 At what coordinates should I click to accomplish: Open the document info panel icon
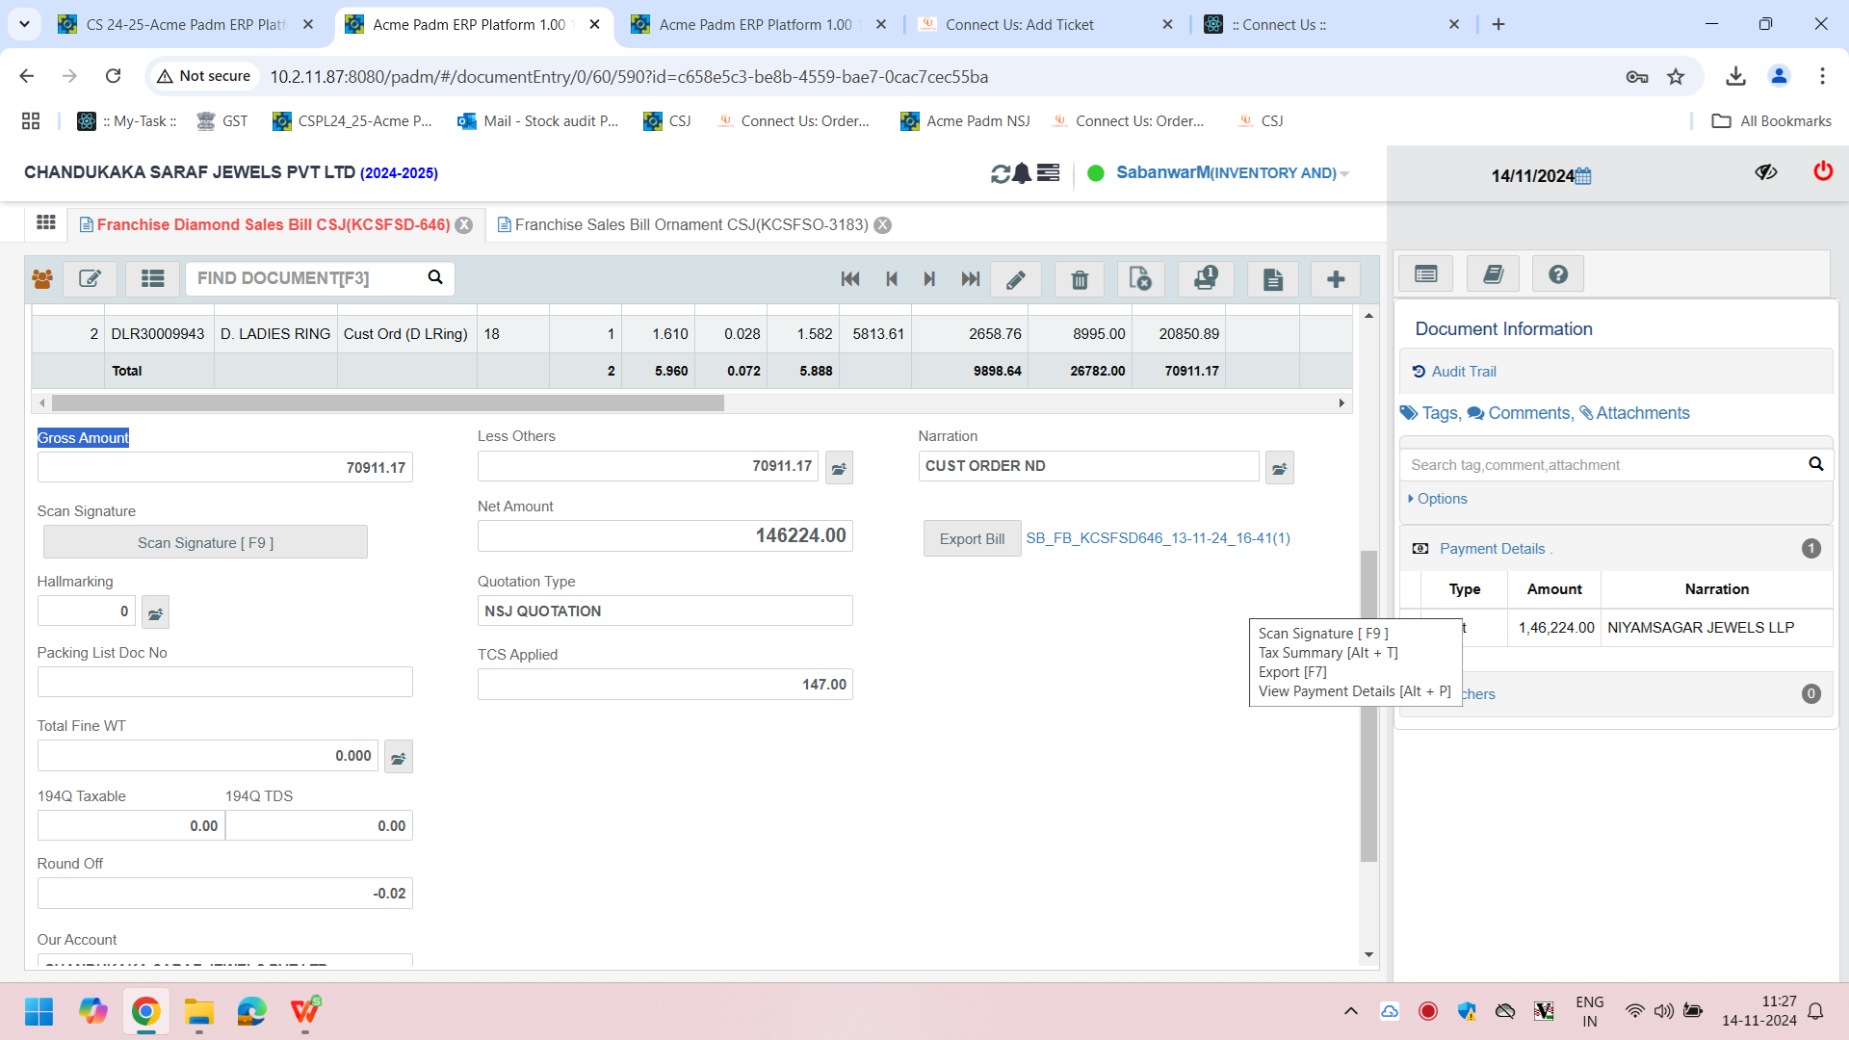[x=1426, y=274]
